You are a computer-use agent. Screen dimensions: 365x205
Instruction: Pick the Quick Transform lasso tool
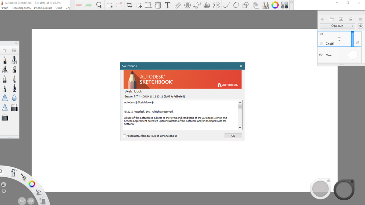tap(139, 5)
